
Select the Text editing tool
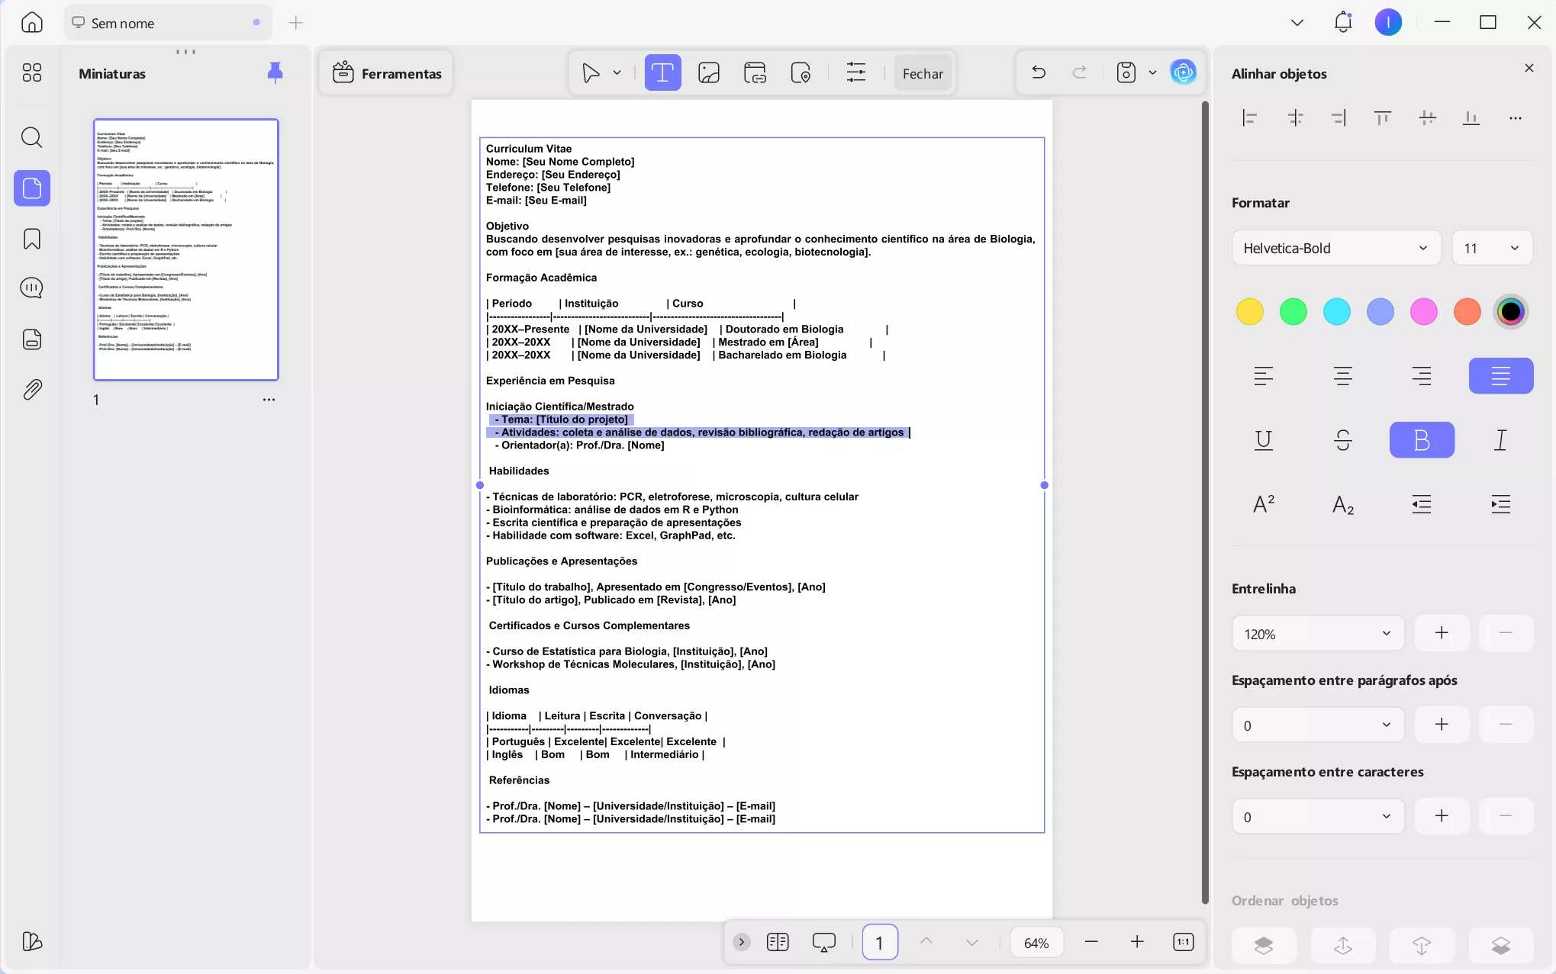pos(662,72)
